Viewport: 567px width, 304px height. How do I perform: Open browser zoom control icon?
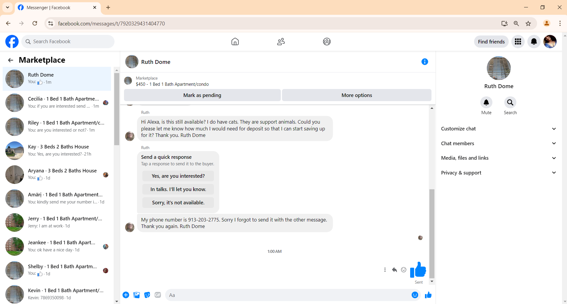[x=516, y=23]
